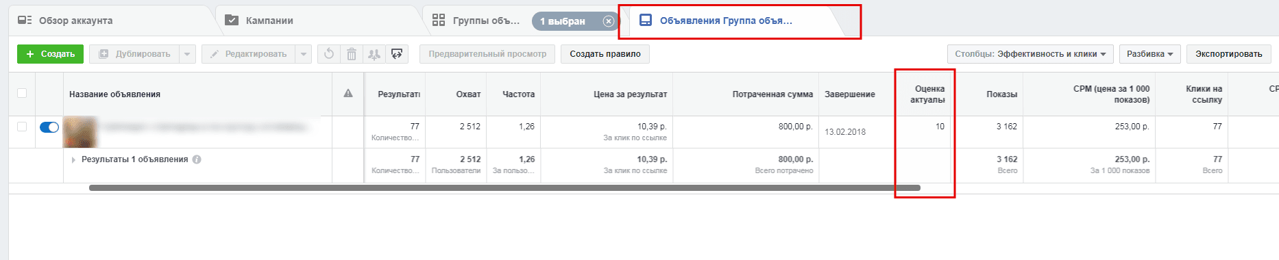Image resolution: width=1279 pixels, height=260 pixels.
Task: Click the trash delete icon
Action: pos(352,54)
